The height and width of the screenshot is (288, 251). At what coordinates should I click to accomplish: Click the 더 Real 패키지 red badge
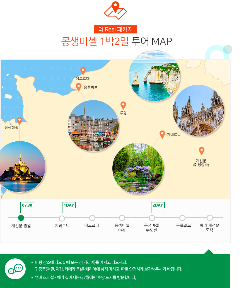[x=115, y=29]
